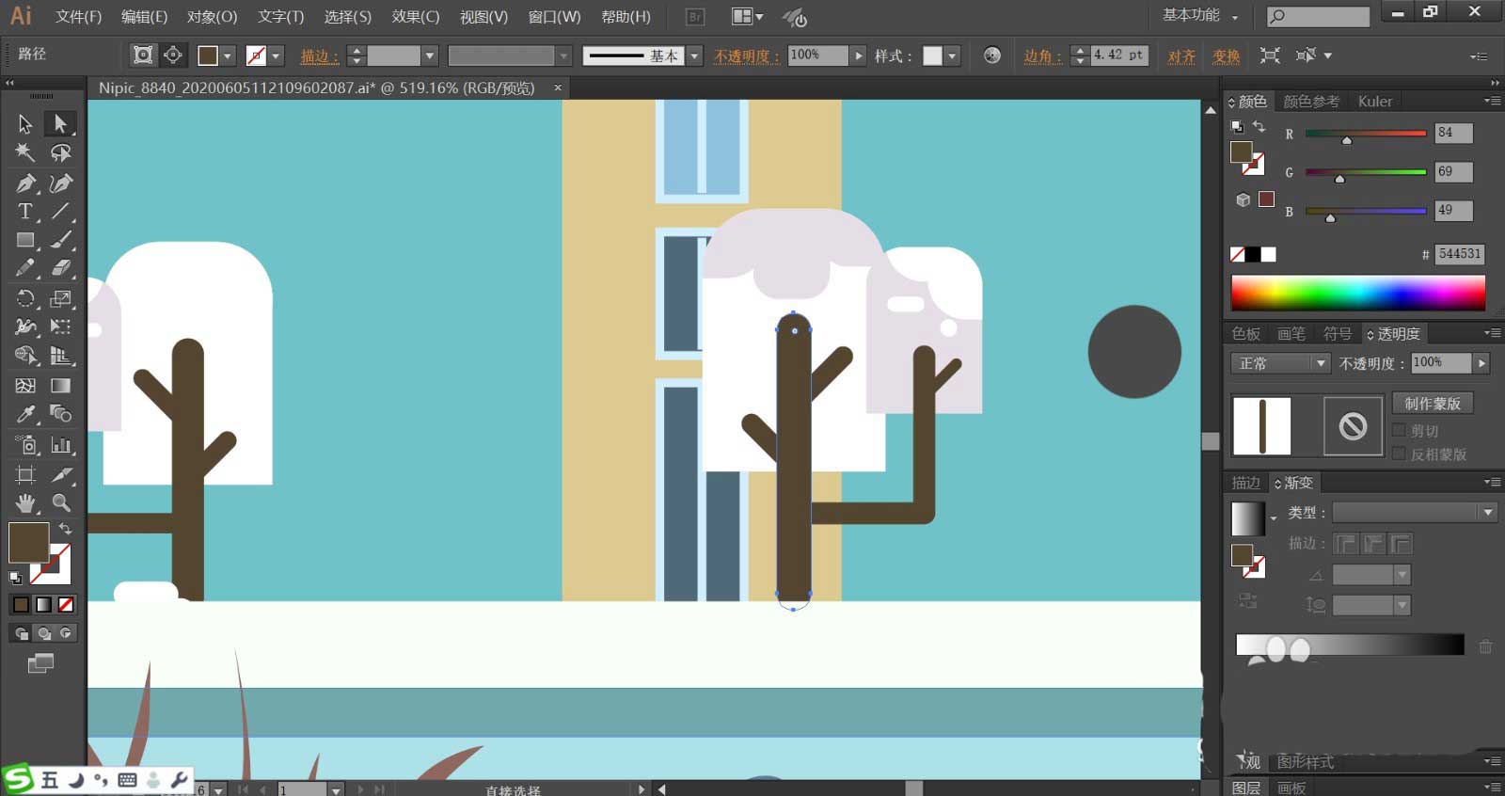The height and width of the screenshot is (796, 1505).
Task: Open the 对象(O) menu
Action: coord(212,17)
